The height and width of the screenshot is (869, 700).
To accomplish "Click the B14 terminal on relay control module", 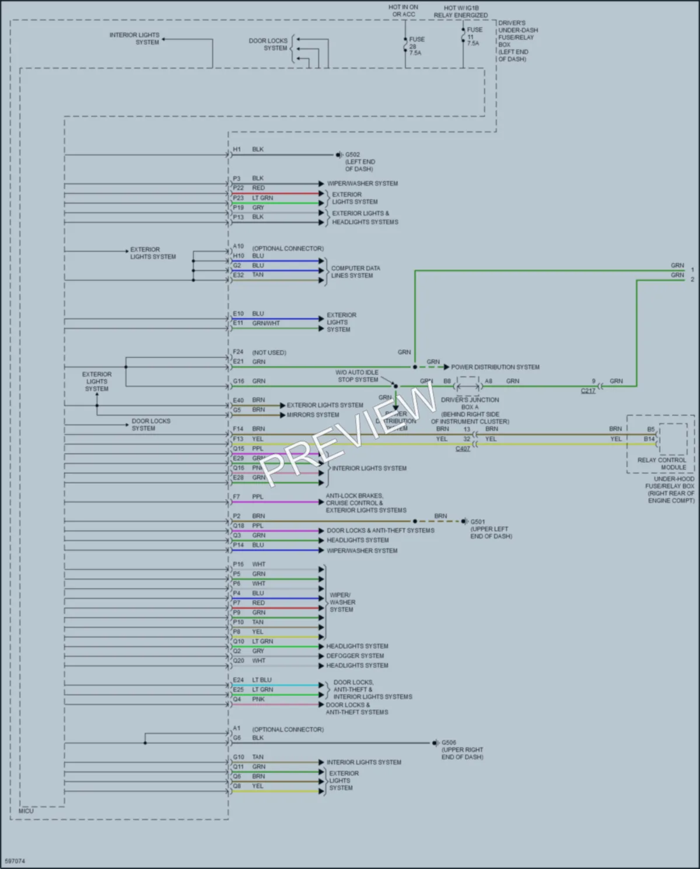I will 649,439.
